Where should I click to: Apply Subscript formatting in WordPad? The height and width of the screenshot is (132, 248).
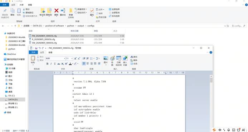63,64
